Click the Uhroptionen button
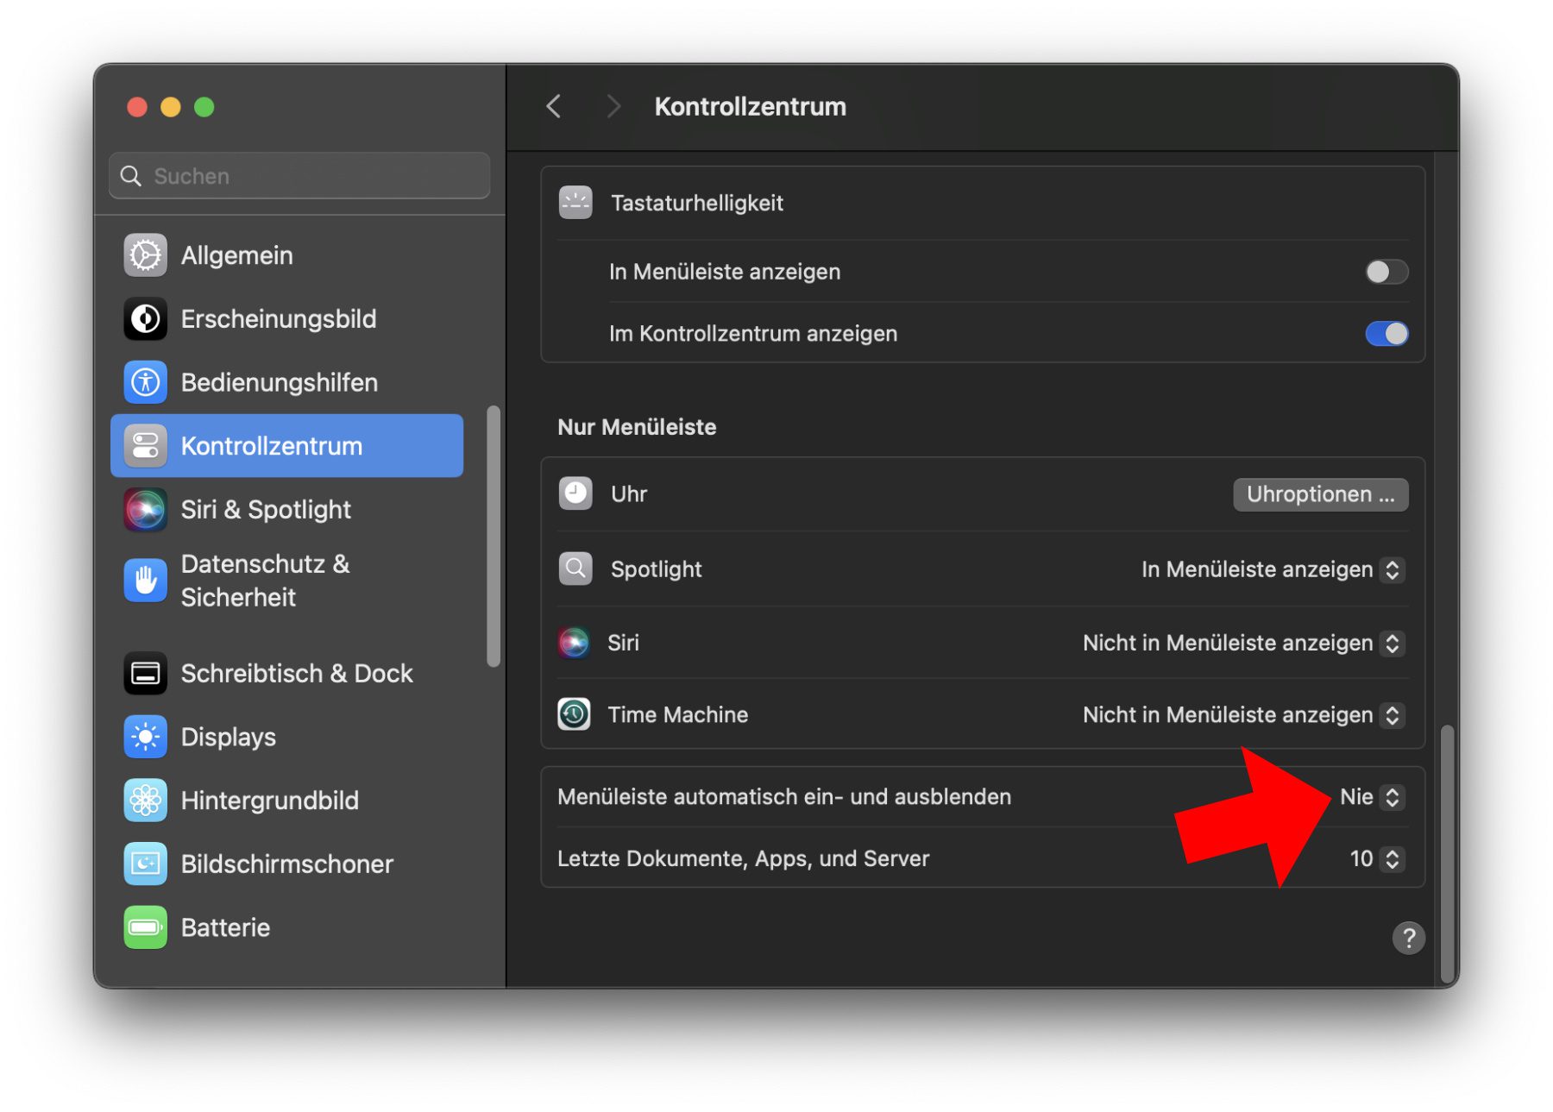The image size is (1553, 1112). [x=1319, y=494]
